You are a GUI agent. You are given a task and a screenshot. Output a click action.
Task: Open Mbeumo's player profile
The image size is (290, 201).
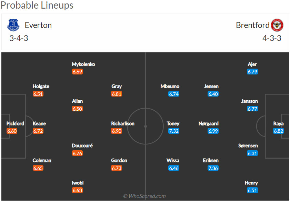[x=170, y=86]
